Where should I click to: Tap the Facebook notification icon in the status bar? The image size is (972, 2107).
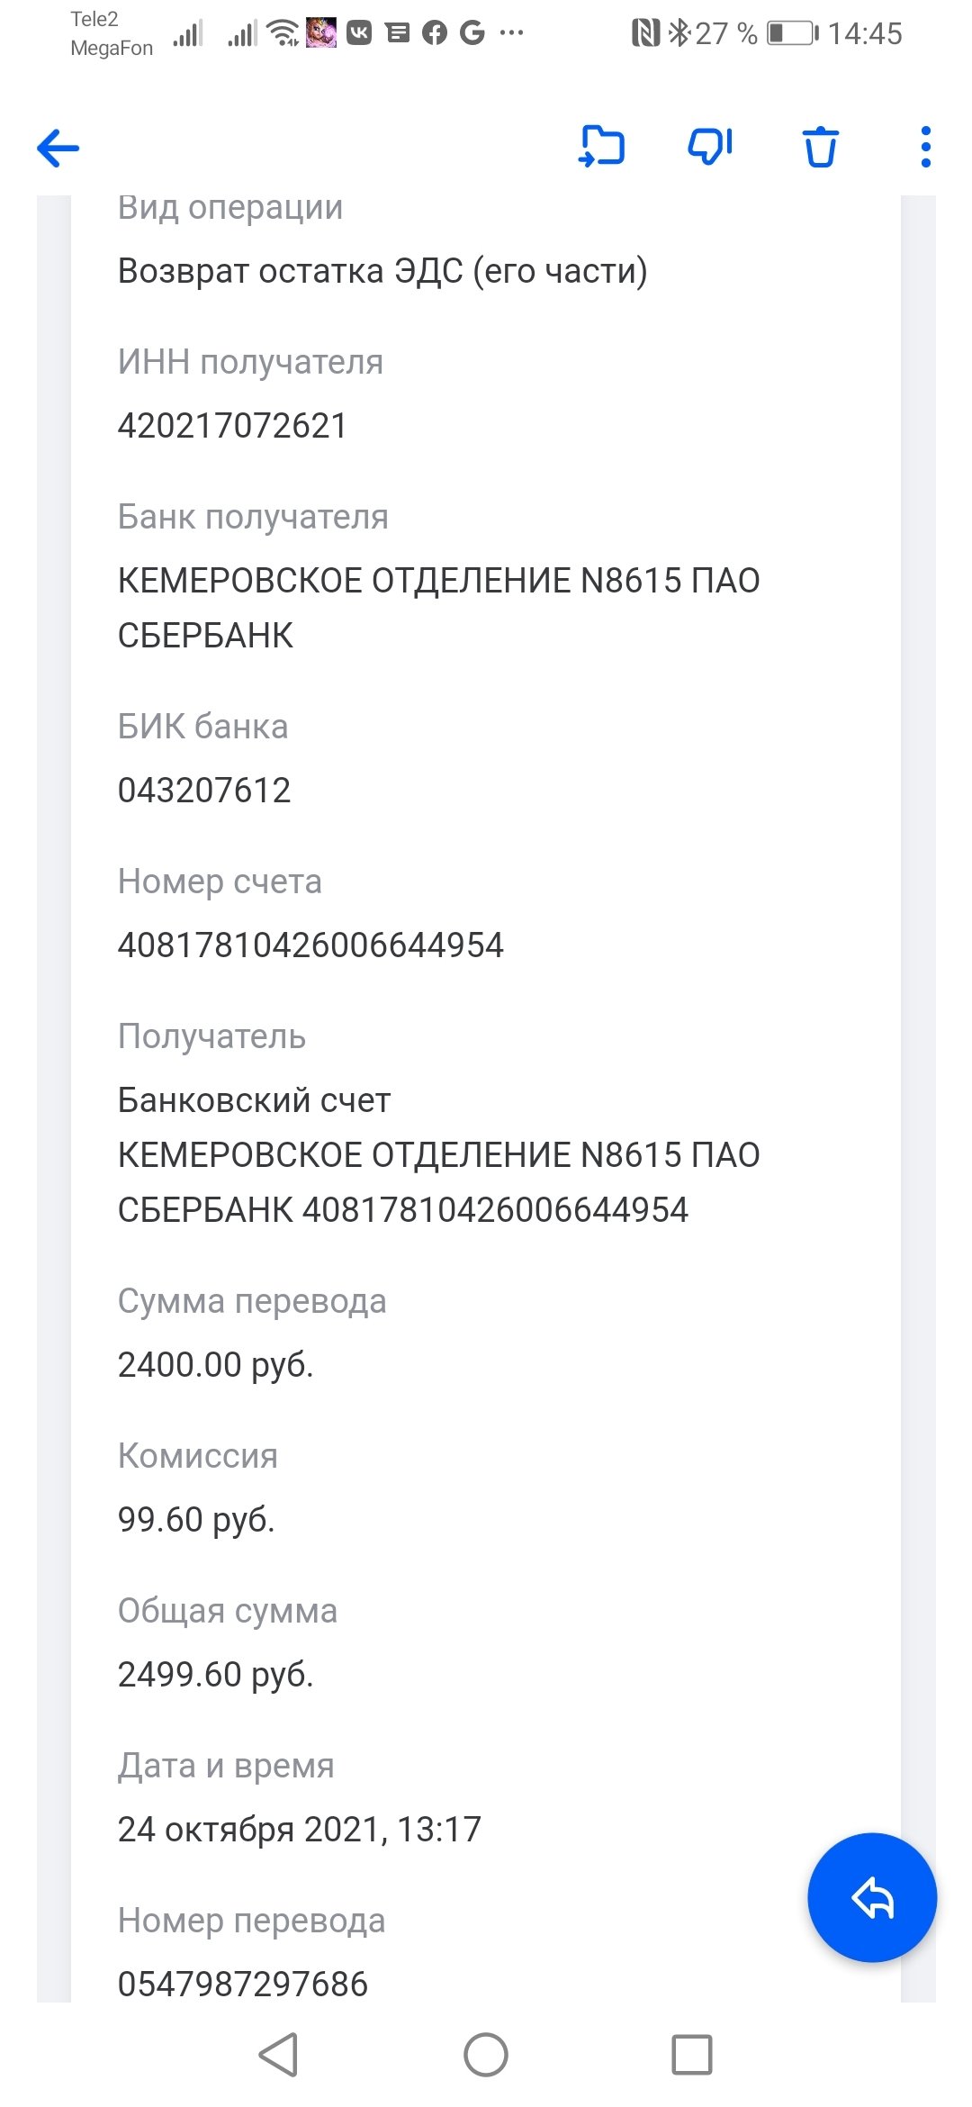[x=435, y=33]
